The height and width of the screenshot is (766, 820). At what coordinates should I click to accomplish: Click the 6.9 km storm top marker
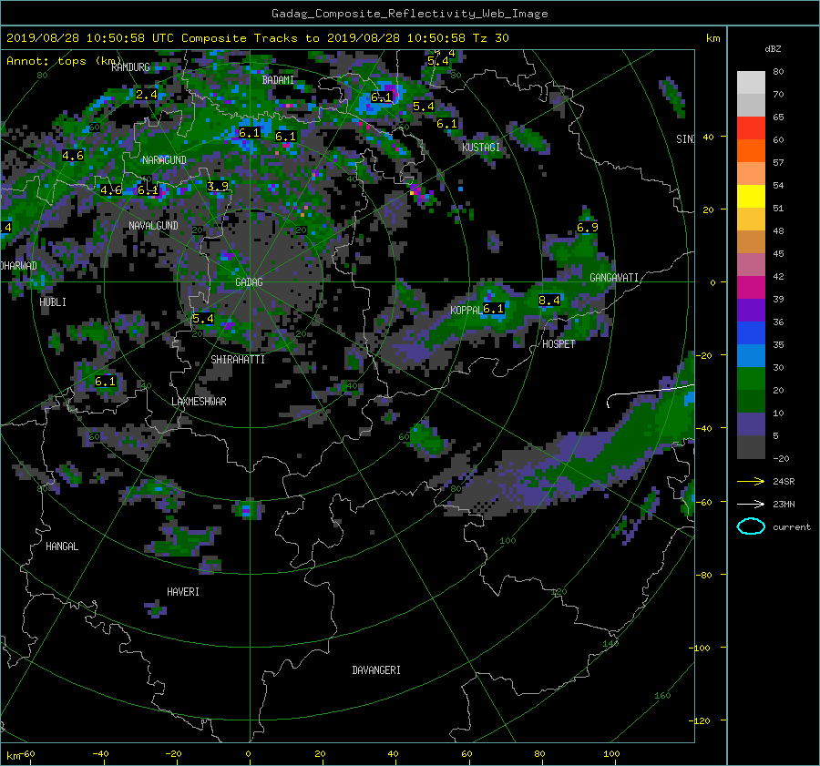pos(588,228)
